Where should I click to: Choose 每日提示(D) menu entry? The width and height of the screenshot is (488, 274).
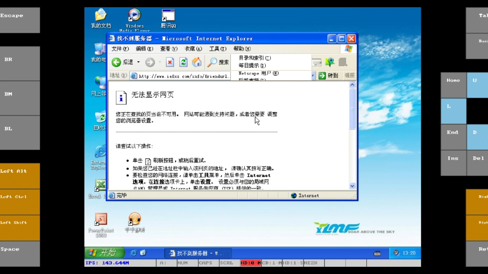point(252,65)
